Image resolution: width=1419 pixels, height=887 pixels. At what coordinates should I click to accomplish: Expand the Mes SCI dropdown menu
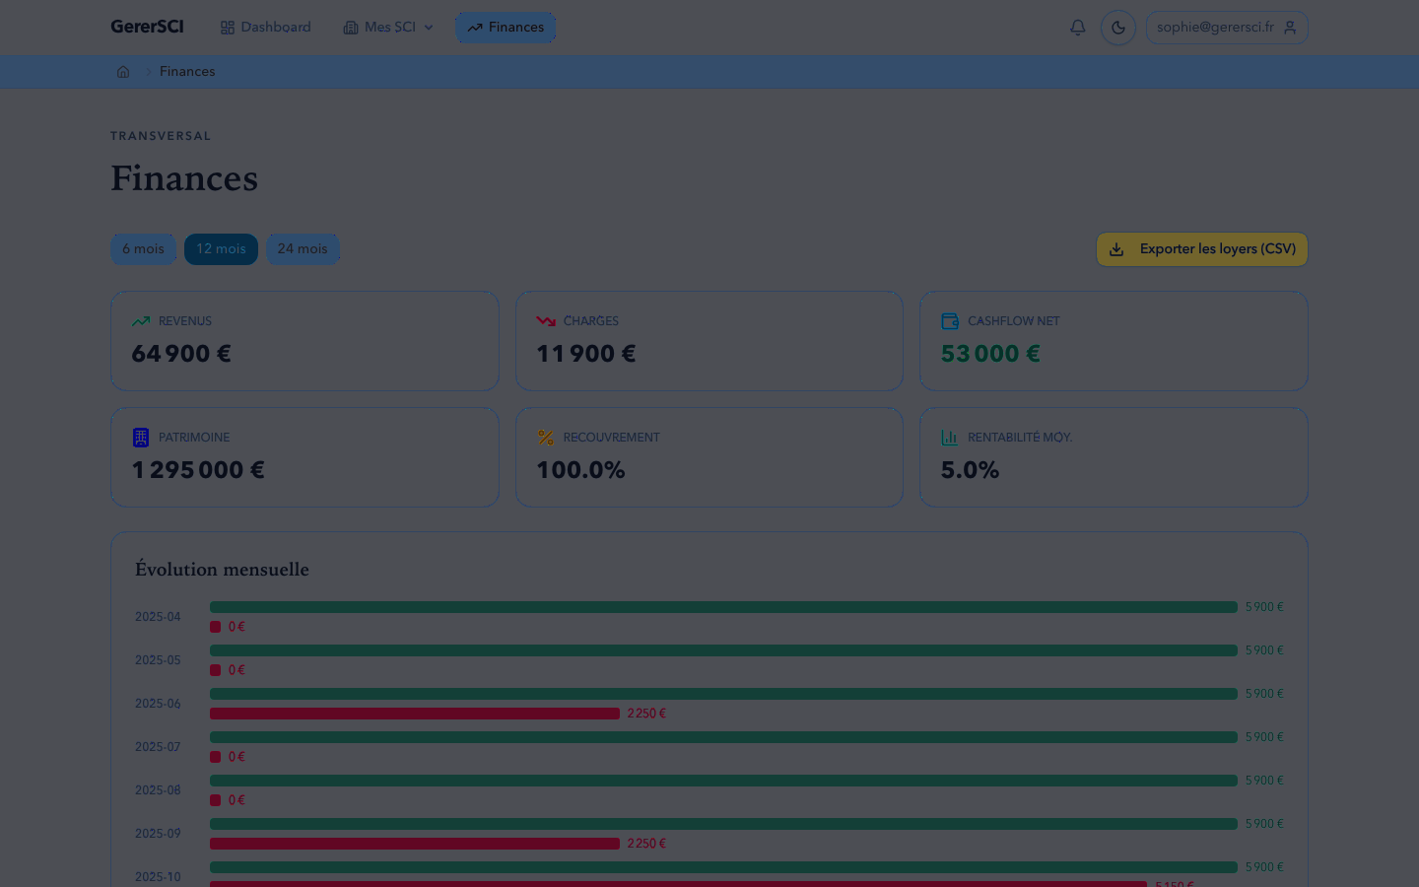click(x=388, y=28)
